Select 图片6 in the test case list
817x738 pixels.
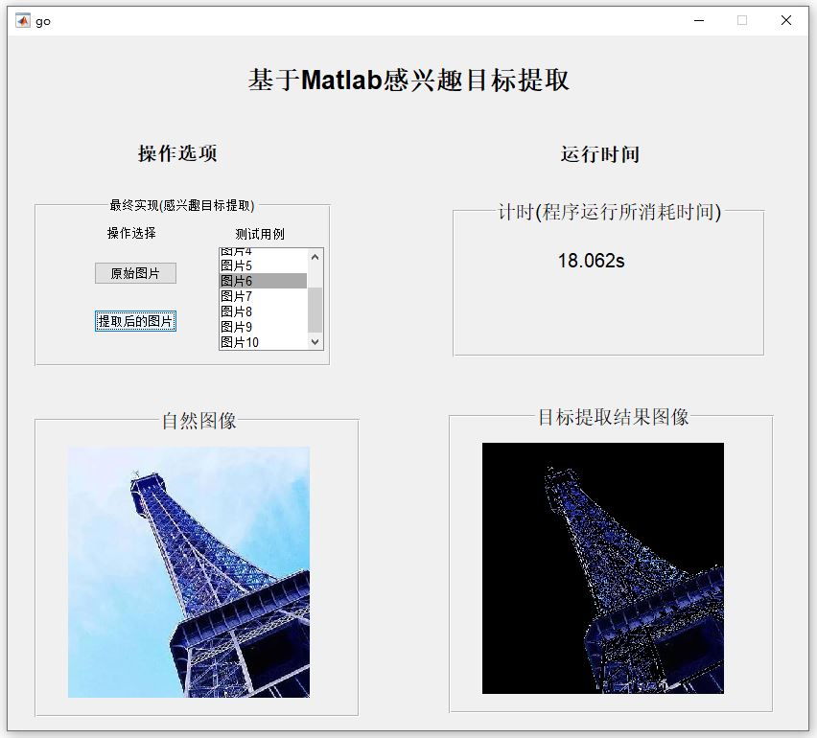click(263, 281)
